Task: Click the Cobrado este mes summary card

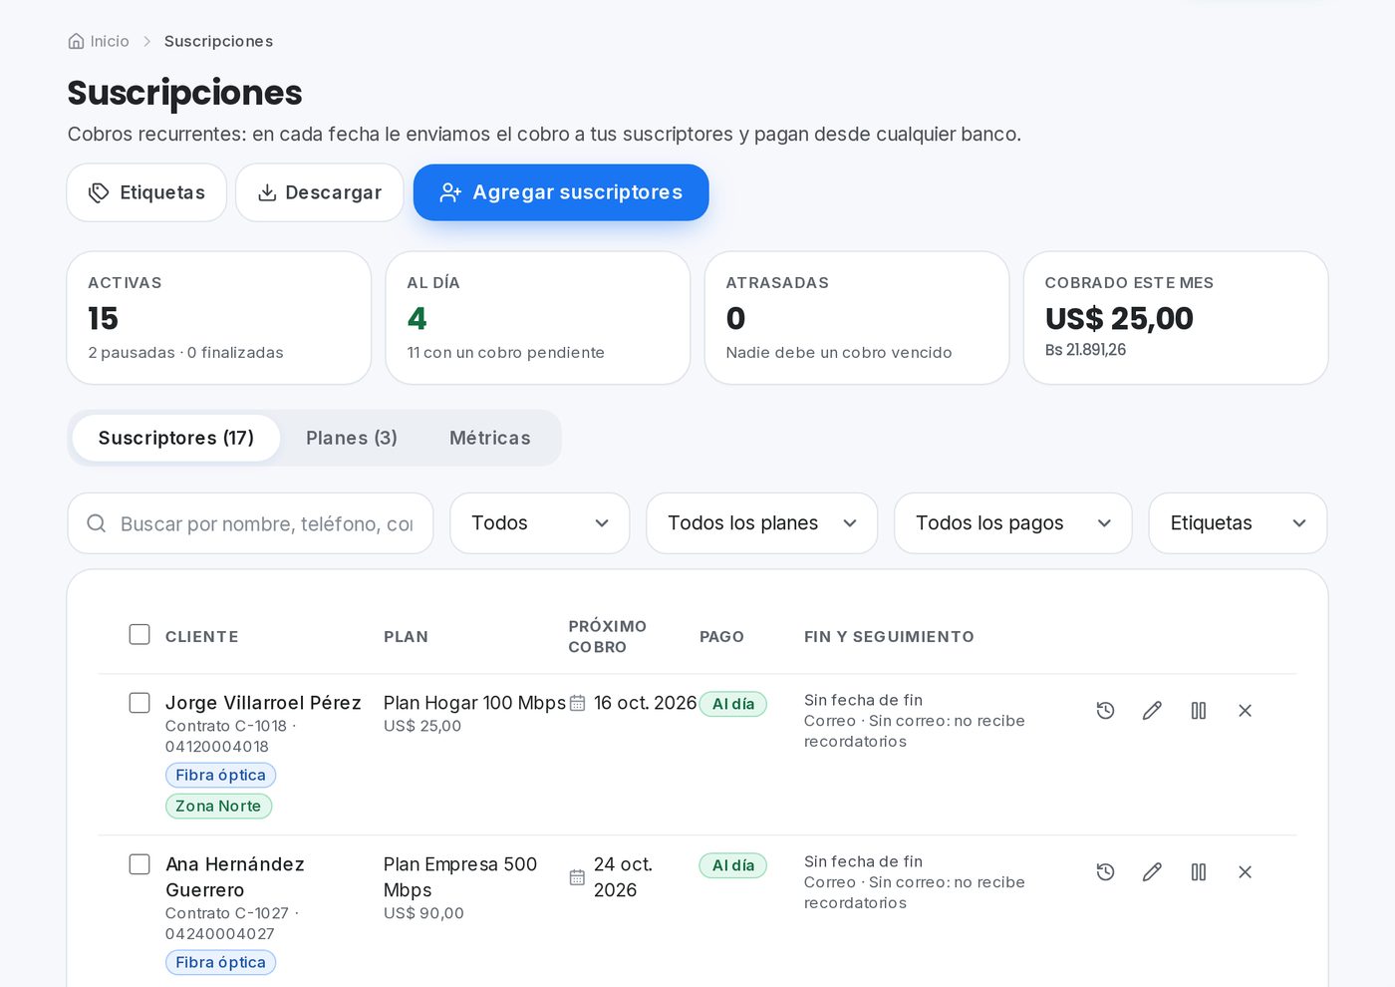Action: pos(1176,318)
